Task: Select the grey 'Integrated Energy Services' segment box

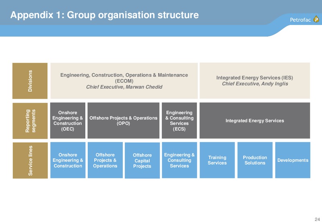Action: [255, 120]
